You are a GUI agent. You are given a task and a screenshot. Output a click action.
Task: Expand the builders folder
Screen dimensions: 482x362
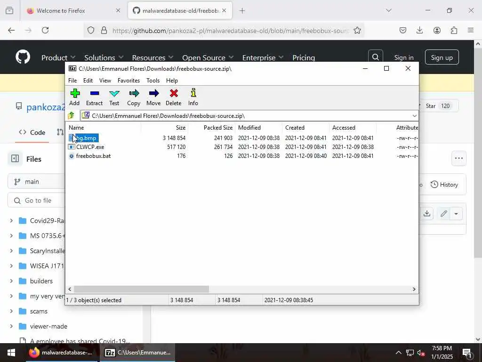11,281
